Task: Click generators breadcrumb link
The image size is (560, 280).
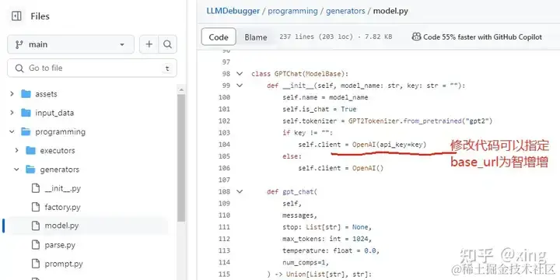Action: point(345,11)
